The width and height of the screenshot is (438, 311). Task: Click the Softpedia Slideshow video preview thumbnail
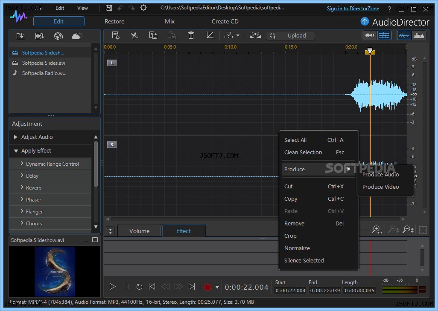click(55, 271)
